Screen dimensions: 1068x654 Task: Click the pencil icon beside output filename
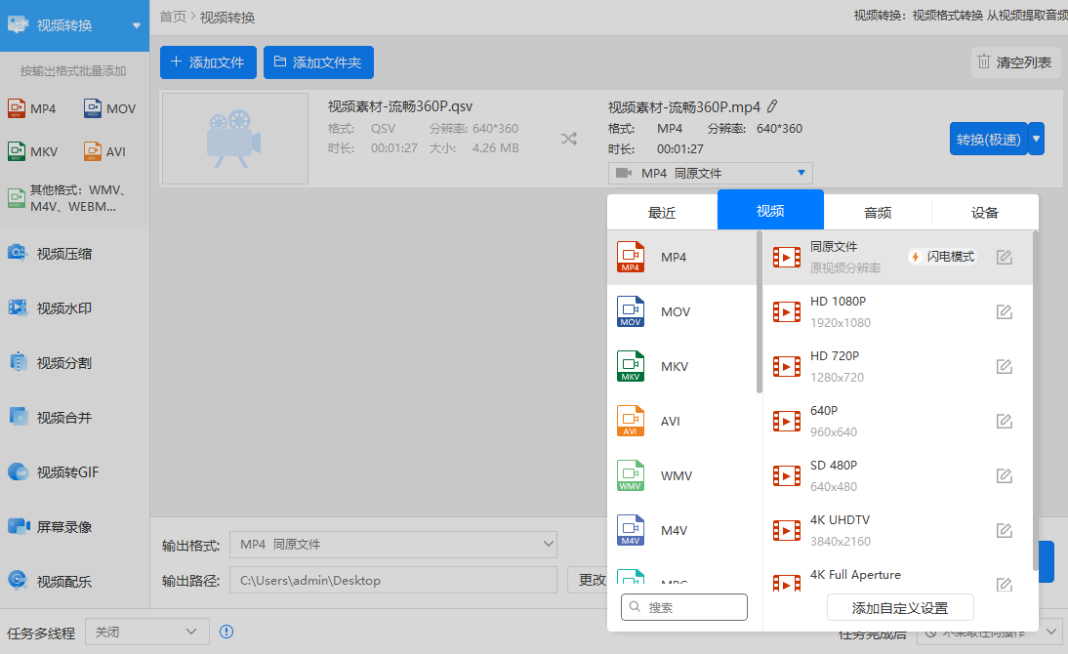pos(772,106)
